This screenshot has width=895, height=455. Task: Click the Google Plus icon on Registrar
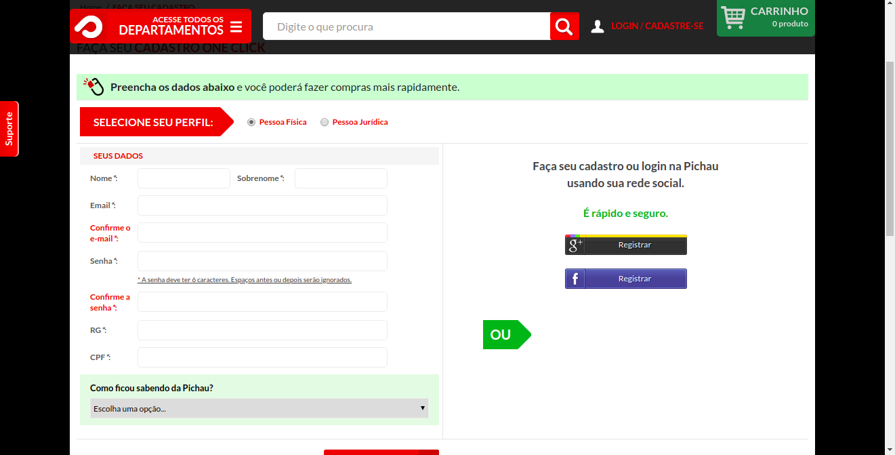point(575,245)
